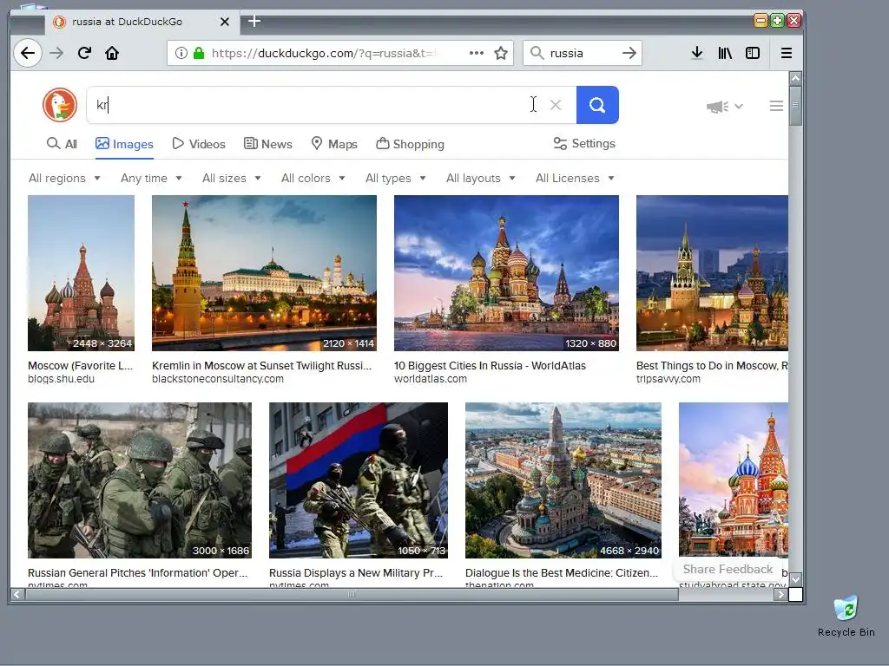Click the Share Feedback button
889x666 pixels.
pos(728,569)
